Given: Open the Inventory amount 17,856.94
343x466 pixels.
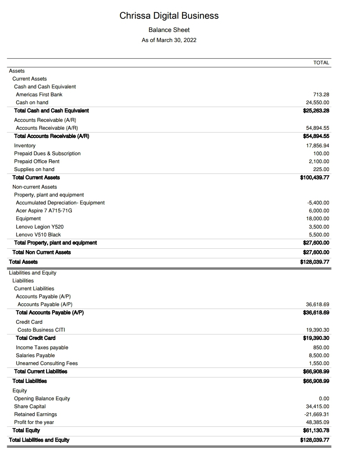Looking at the screenshot, I should 317,146.
